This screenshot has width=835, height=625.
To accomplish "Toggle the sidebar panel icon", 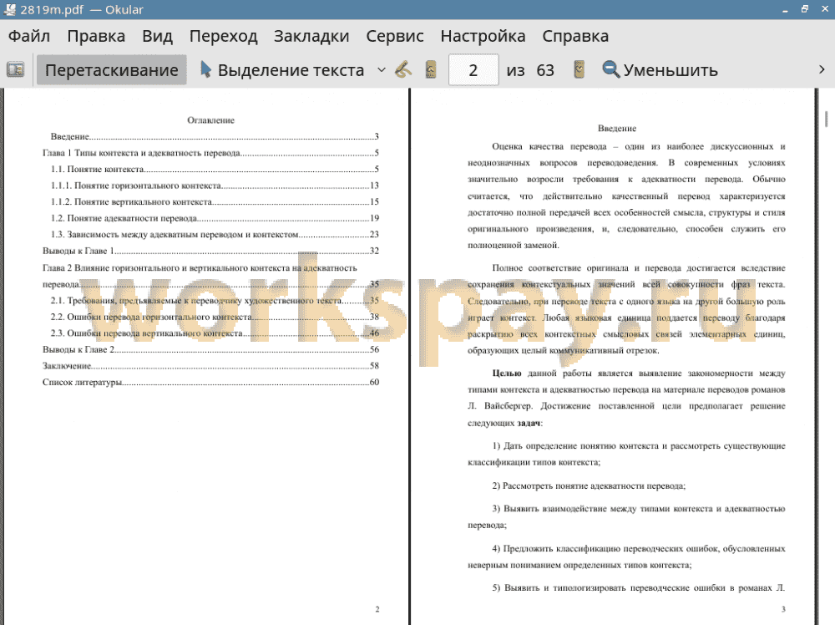I will coord(15,70).
